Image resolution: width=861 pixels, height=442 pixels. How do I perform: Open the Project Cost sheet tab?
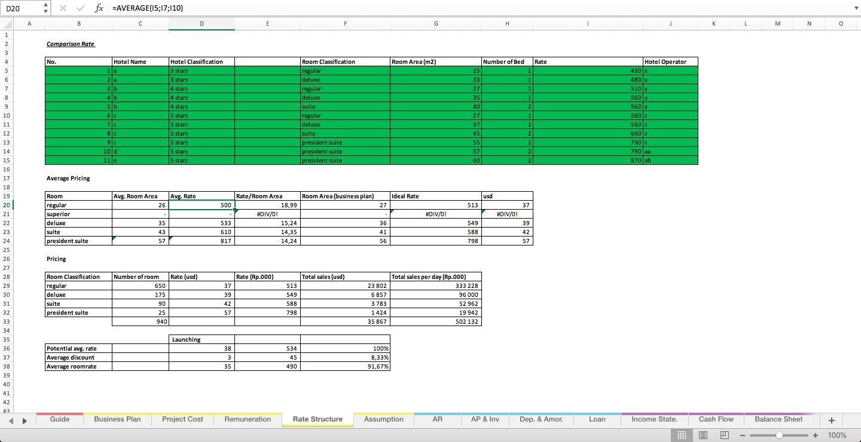[182, 419]
